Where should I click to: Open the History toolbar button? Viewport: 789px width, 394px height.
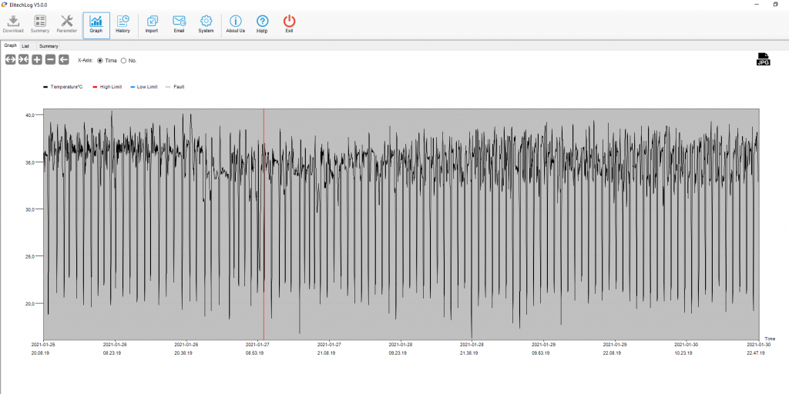click(123, 24)
